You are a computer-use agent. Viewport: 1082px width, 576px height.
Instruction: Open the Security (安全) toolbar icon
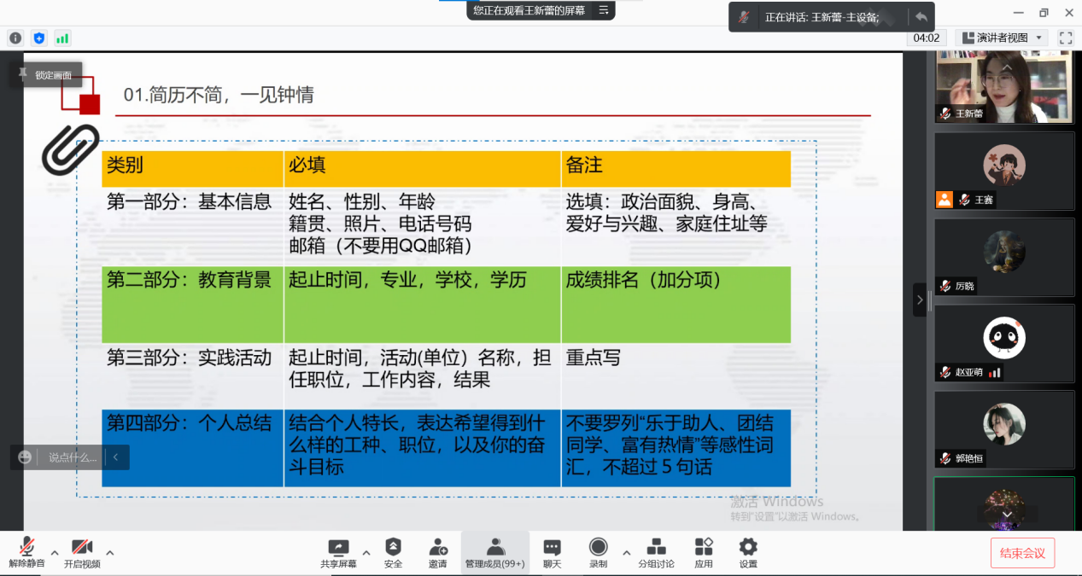(x=393, y=552)
